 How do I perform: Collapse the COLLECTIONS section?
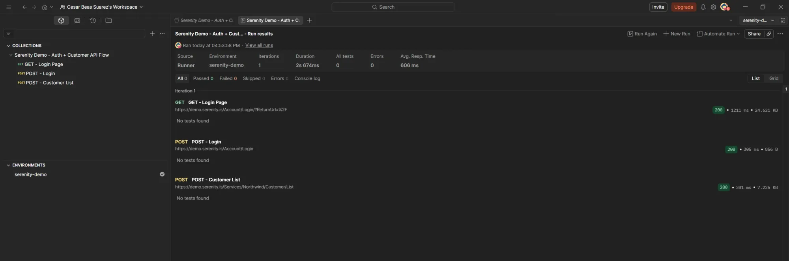click(8, 46)
